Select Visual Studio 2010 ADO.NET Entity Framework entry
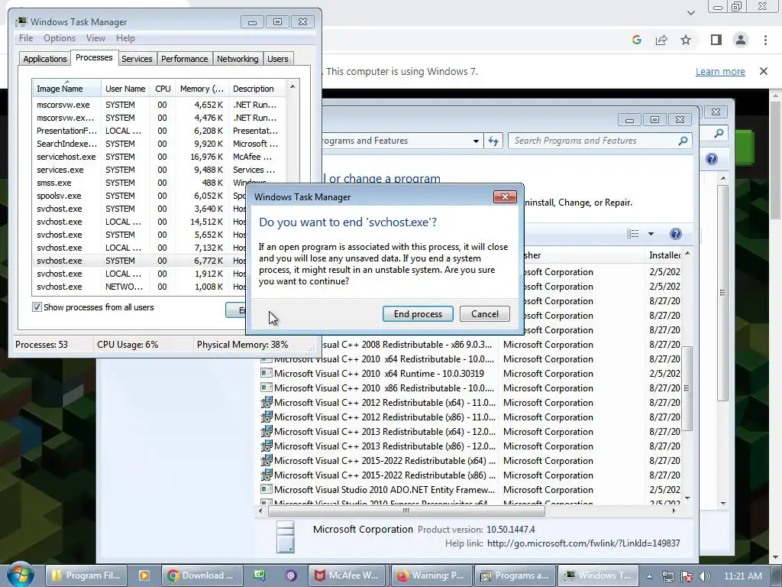This screenshot has height=587, width=782. tap(379, 490)
